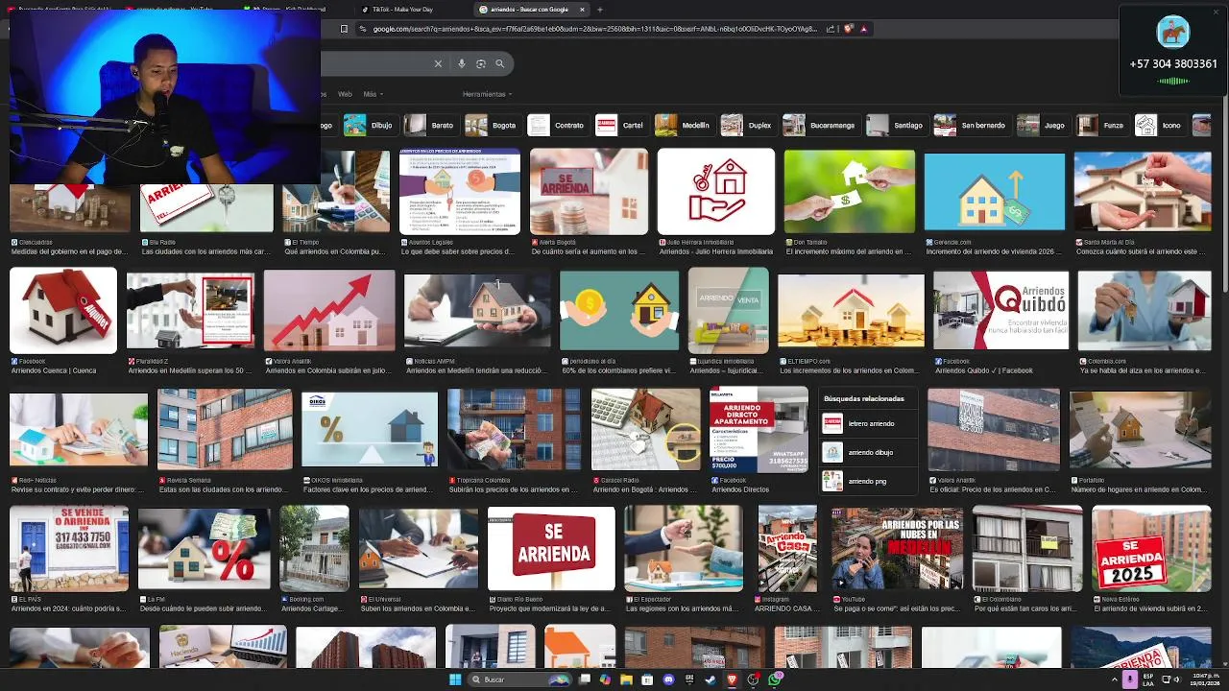Switch to the Web results tab
Viewport: 1229px width, 691px height.
tap(344, 94)
